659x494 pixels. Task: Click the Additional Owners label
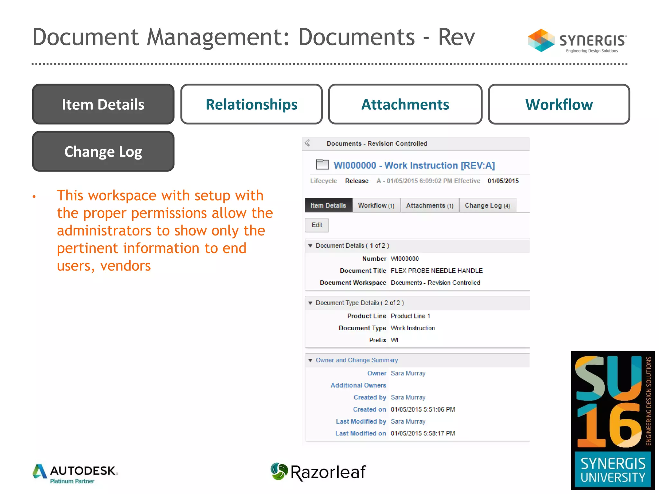(358, 385)
